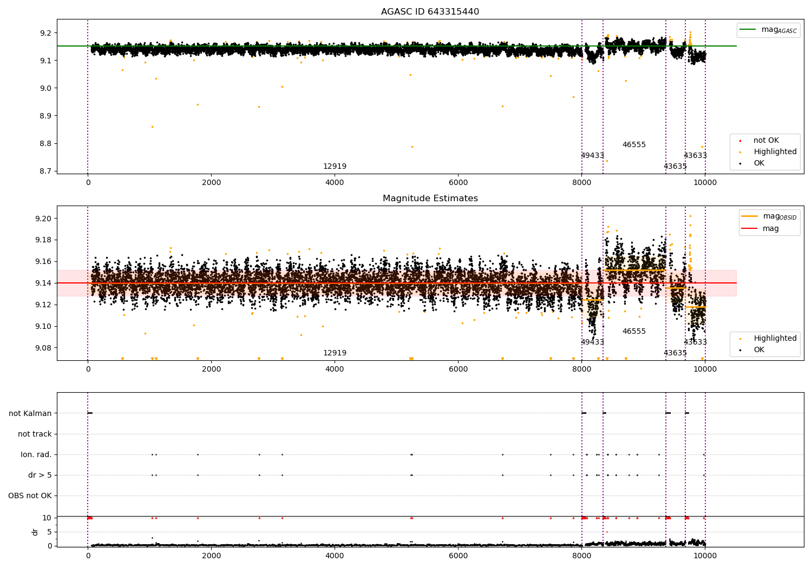Click the "not OK" legend entry in top plot
Image resolution: width=812 pixels, height=568 pixels.
pyautogui.click(x=760, y=141)
